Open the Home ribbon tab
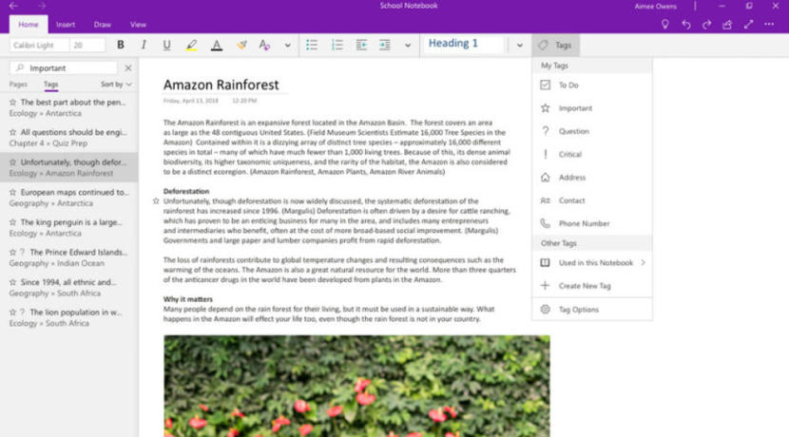 click(x=29, y=24)
